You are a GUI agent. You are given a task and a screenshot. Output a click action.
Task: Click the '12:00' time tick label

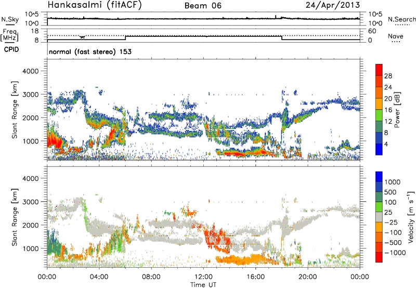point(203,277)
